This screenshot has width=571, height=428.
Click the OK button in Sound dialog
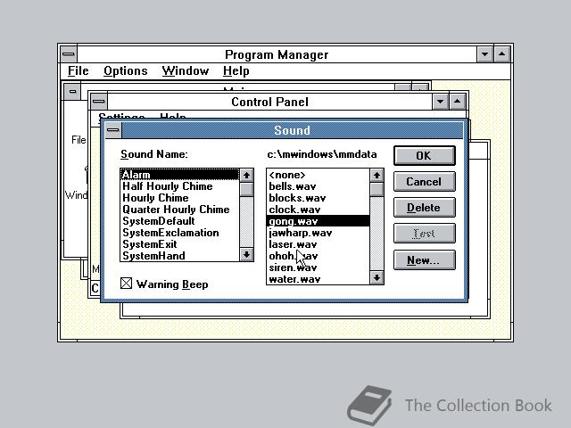coord(425,155)
